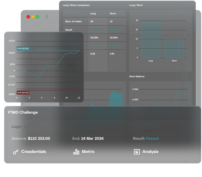This screenshot has width=202, height=177.
Task: Select the $110 252.00 balance value
Action: [x=39, y=138]
